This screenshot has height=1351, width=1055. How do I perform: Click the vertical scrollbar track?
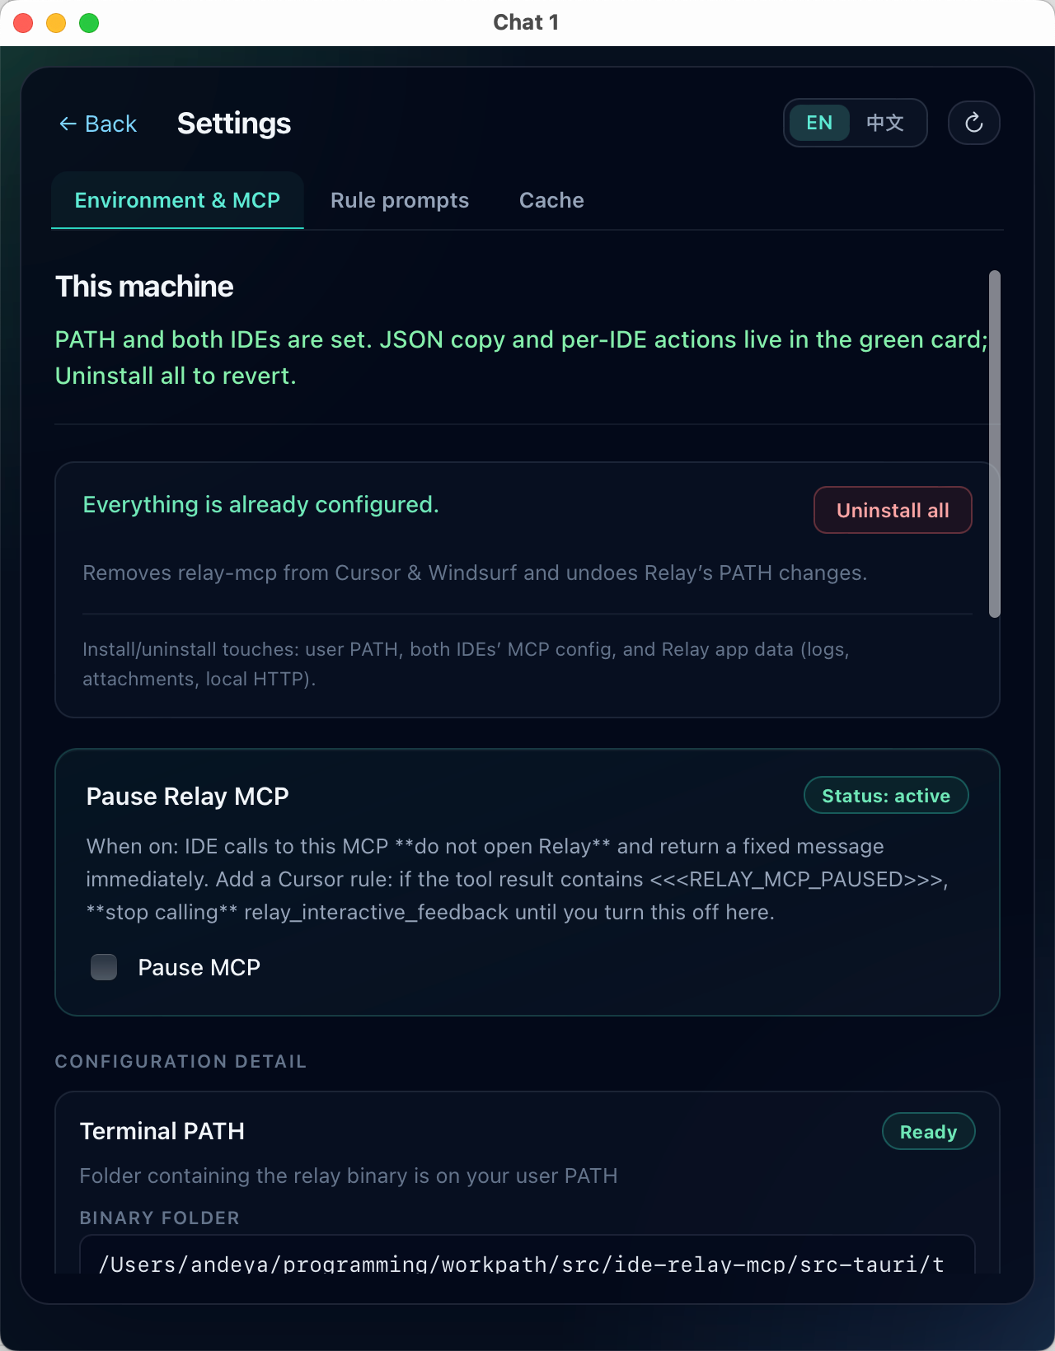993,445
